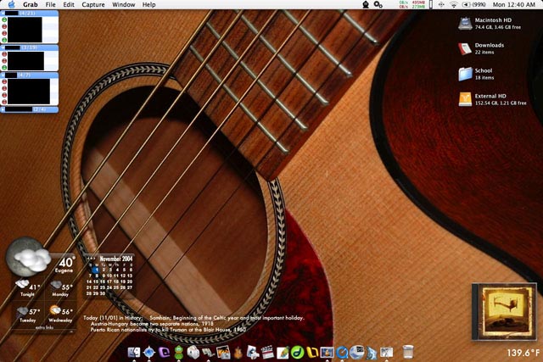
Task: Click the Tuesday 57° forecast
Action: (x=28, y=314)
